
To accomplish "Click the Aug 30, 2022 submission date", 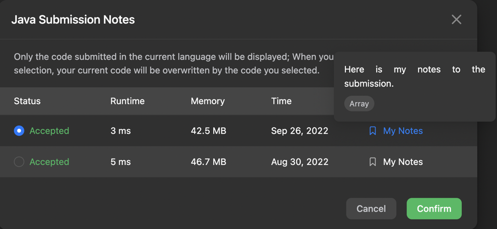I will (300, 162).
